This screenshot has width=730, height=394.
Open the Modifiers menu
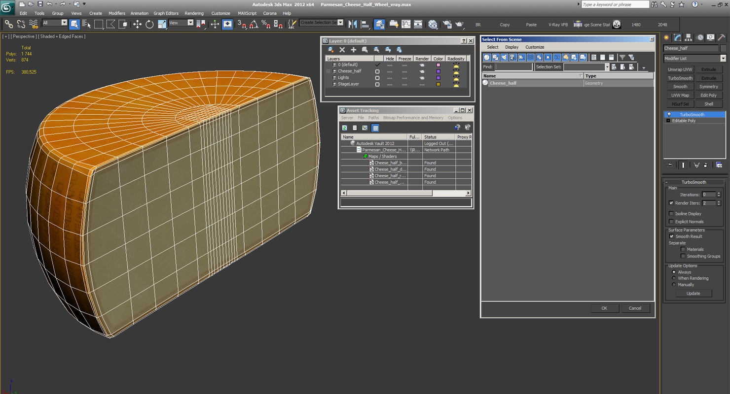117,13
